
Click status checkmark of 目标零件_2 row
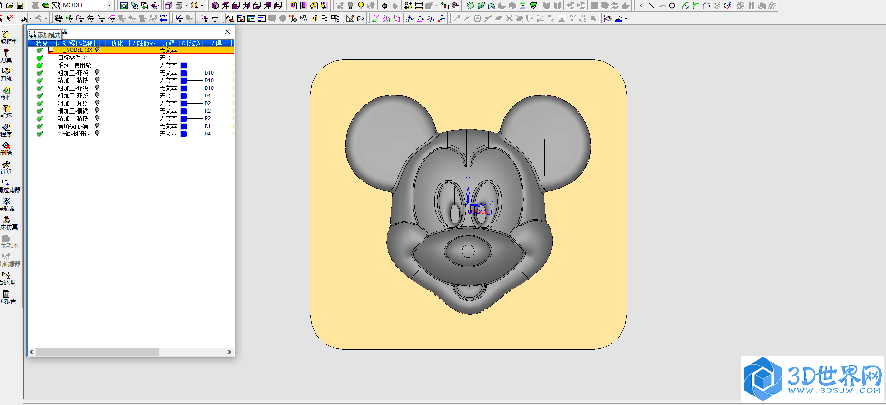tap(39, 58)
